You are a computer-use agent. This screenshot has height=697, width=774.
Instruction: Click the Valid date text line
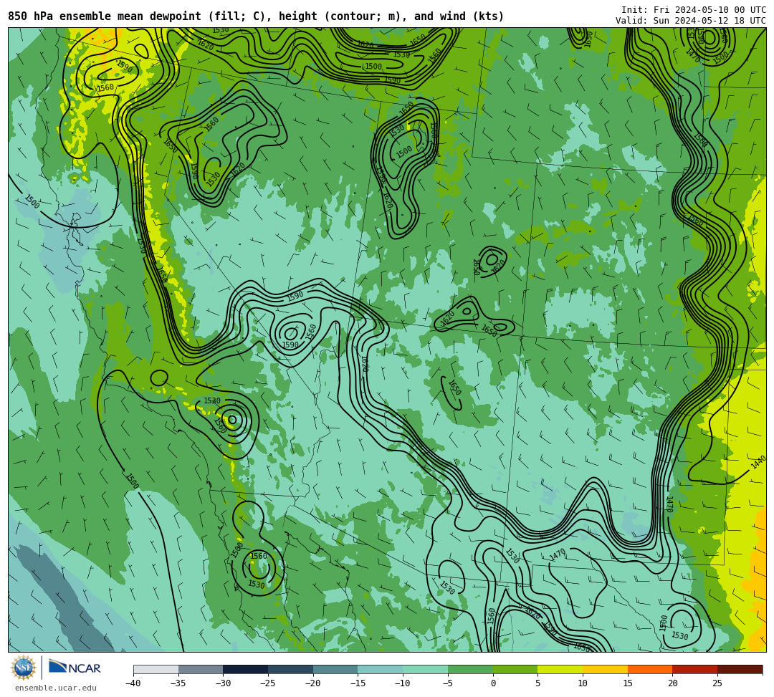(x=691, y=21)
